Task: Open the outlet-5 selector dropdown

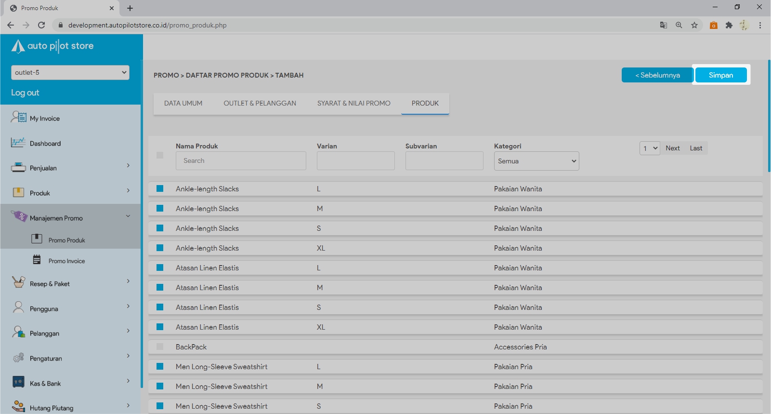Action: [70, 72]
